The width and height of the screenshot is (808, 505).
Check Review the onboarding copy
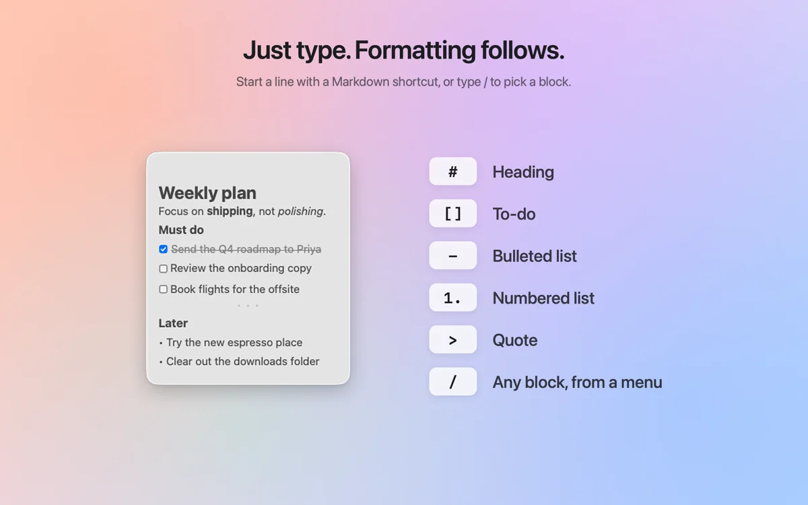click(x=163, y=269)
